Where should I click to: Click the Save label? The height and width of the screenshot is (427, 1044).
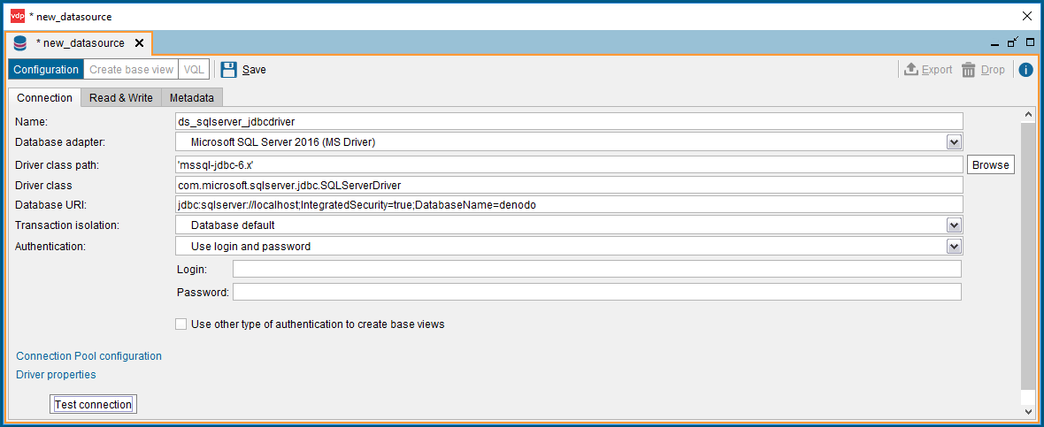coord(254,69)
